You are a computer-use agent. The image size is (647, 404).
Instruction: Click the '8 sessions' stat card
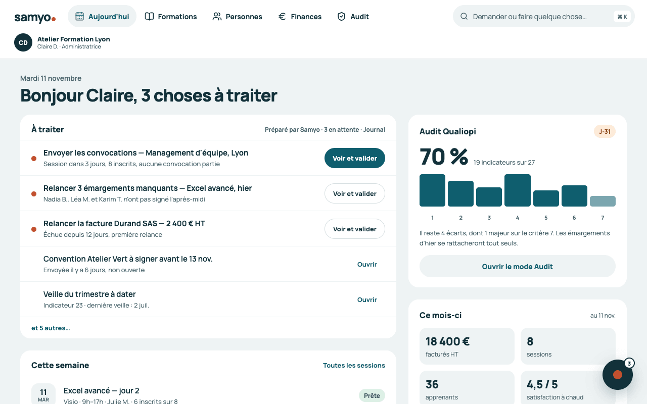[x=568, y=346]
